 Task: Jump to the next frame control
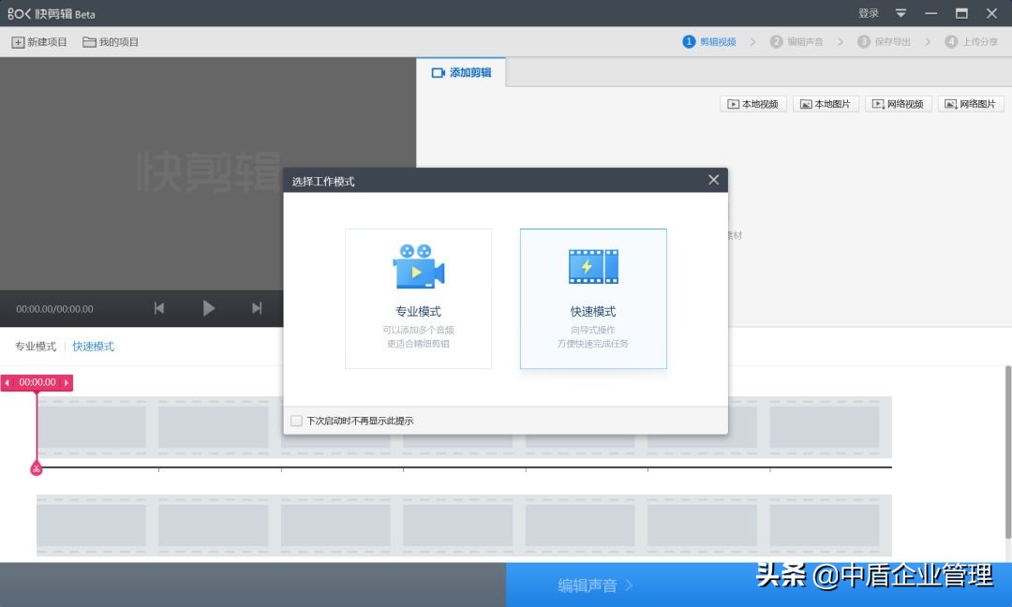coord(255,308)
